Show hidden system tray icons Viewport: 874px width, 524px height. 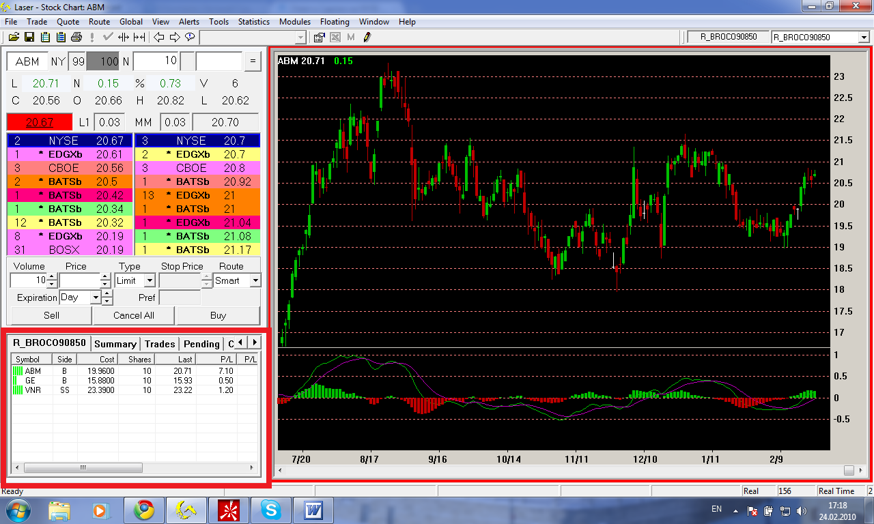pos(735,510)
